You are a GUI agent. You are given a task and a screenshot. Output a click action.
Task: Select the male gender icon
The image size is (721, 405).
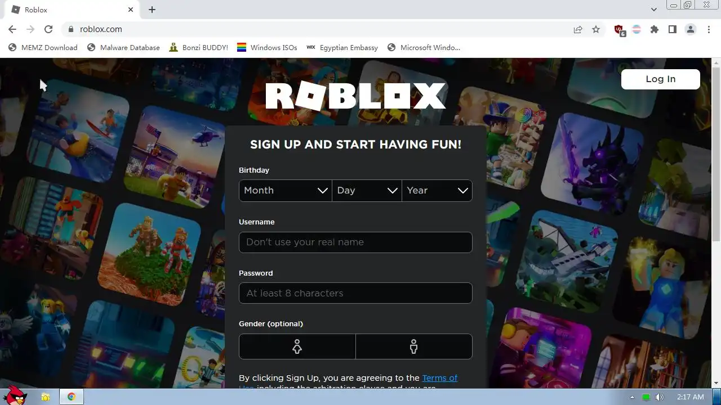coord(414,346)
